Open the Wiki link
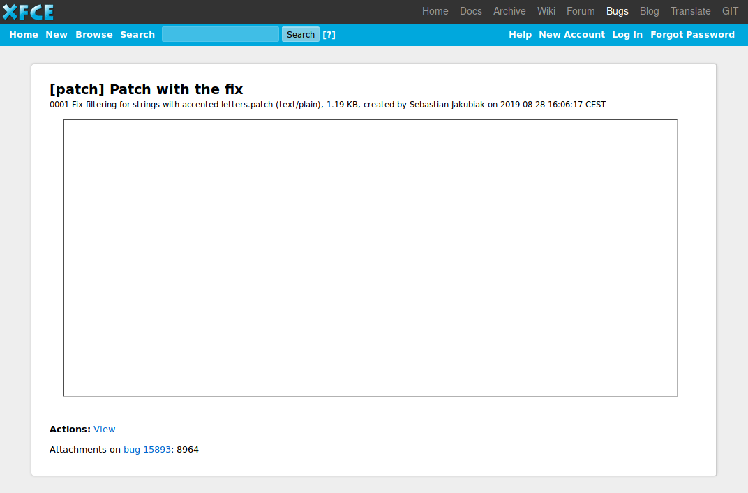The height and width of the screenshot is (493, 748). [x=546, y=11]
